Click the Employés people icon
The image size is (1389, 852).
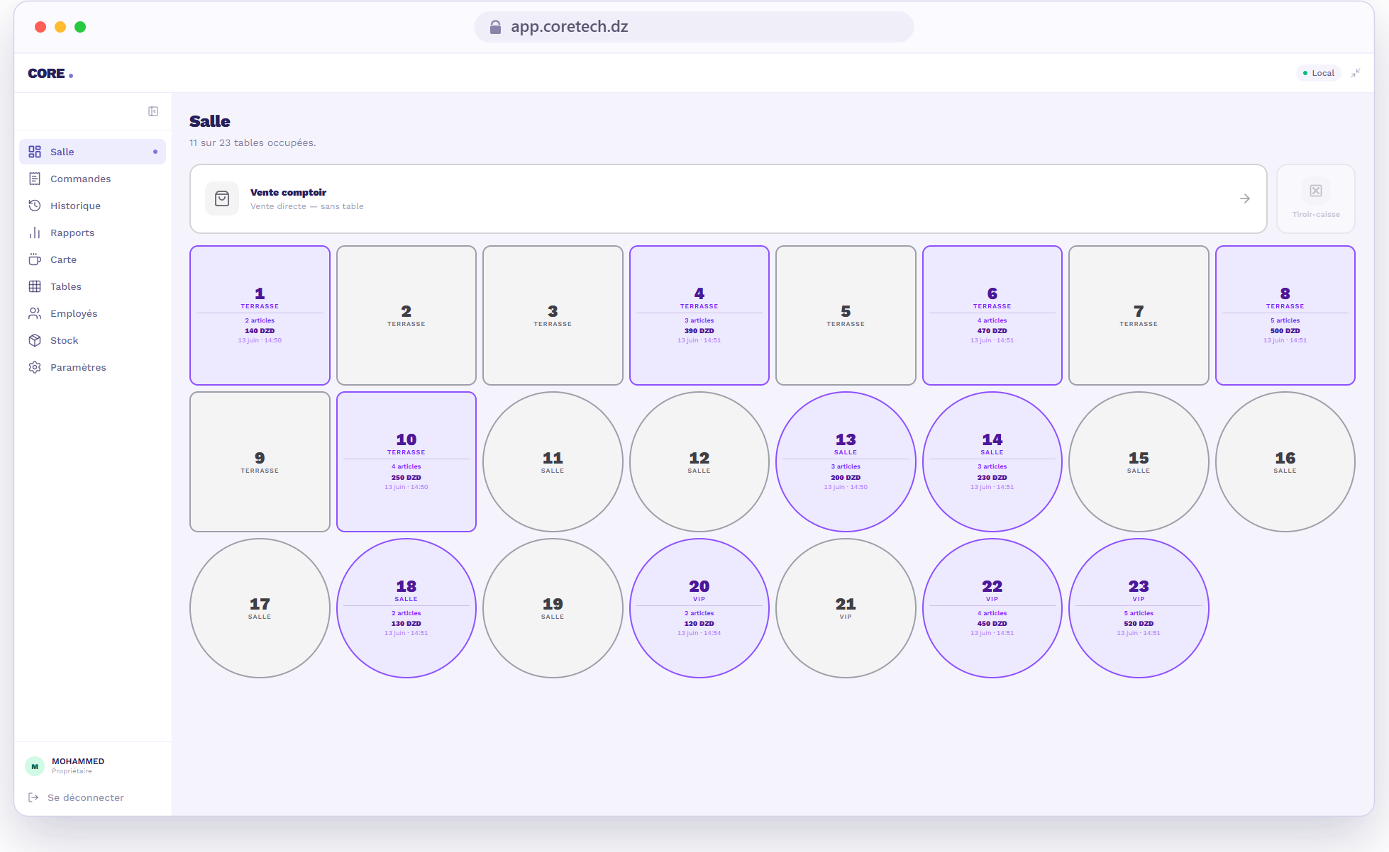35,313
